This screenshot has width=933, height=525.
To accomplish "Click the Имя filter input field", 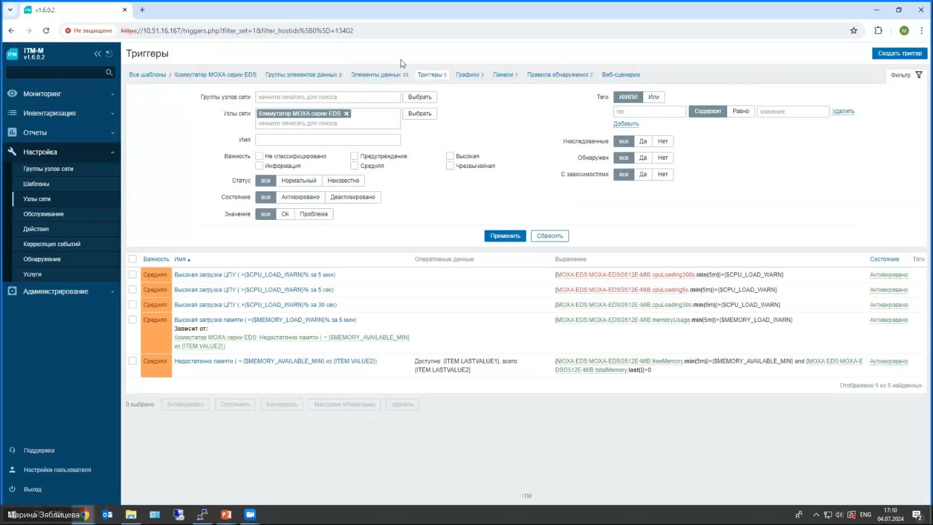I will 328,140.
